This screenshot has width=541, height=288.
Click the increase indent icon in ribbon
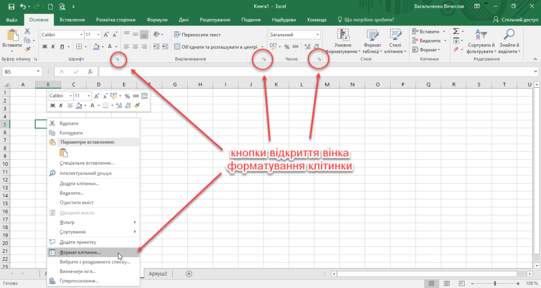coord(165,46)
